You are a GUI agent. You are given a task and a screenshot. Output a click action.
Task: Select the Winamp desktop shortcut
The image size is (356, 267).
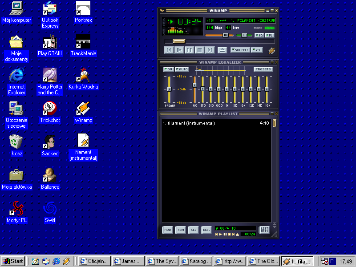tap(83, 112)
